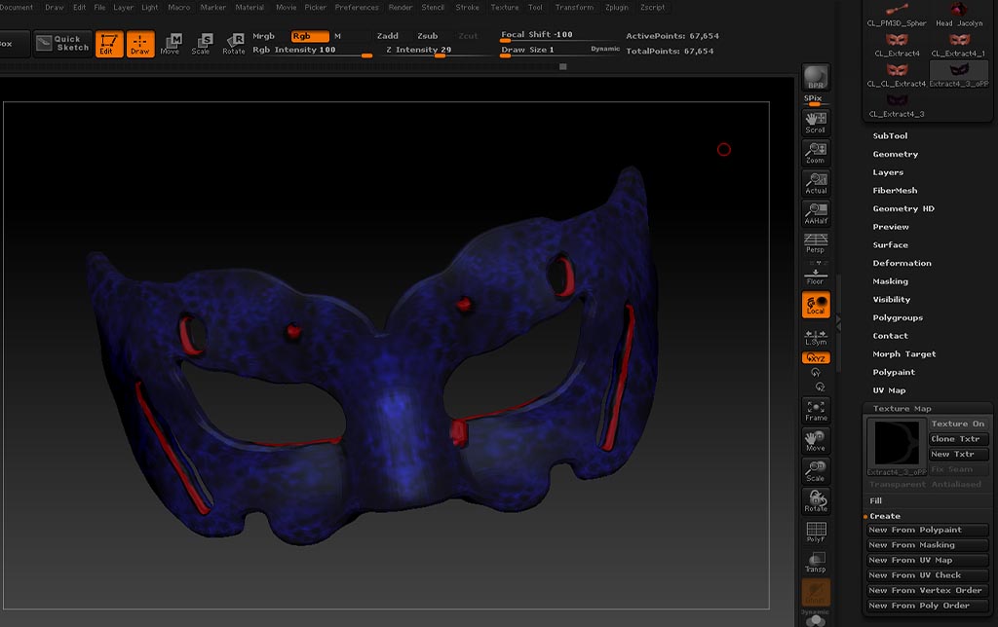Viewport: 998px width, 627px height.
Task: Toggle Texture On
Action: (958, 424)
